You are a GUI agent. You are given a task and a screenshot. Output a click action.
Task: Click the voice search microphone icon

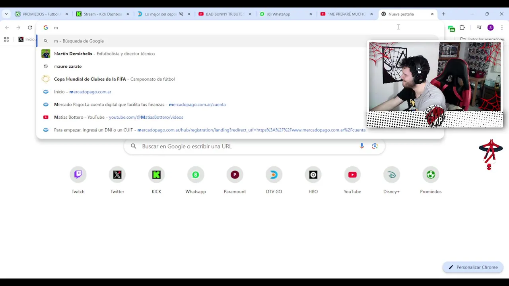[x=362, y=146]
